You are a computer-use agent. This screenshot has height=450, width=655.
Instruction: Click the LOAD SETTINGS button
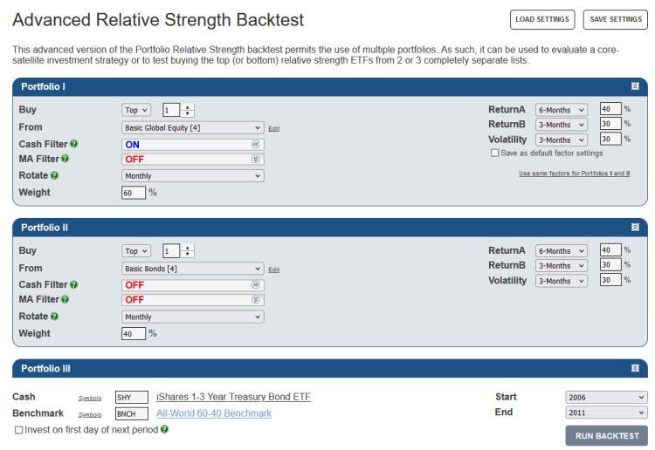(x=542, y=19)
